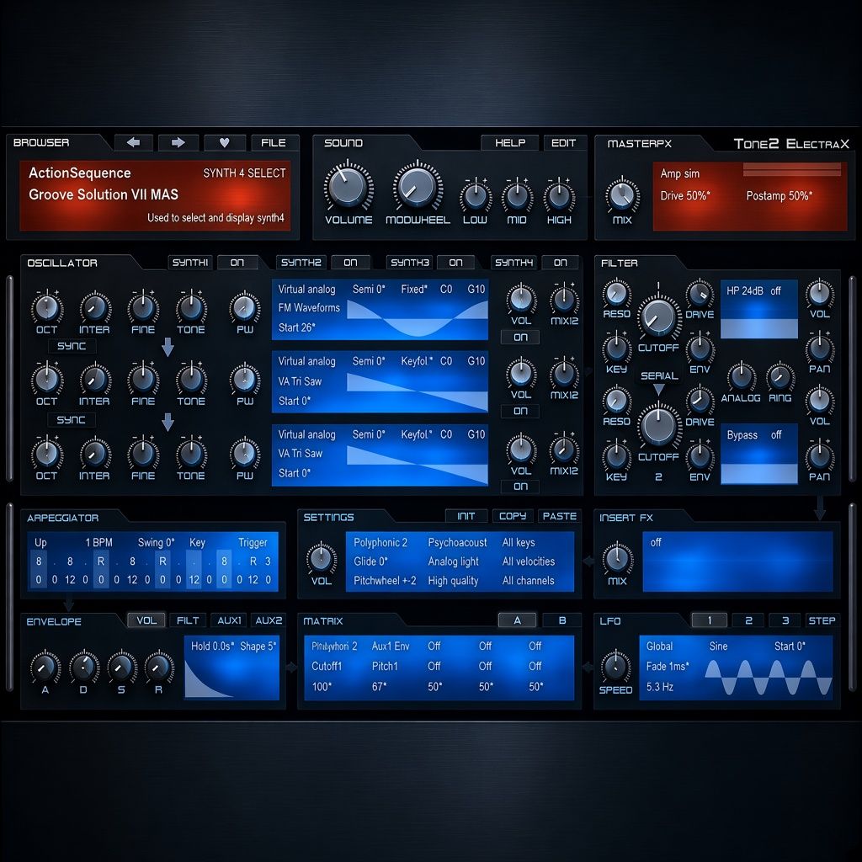Image resolution: width=862 pixels, height=862 pixels.
Task: Toggle SYNTH2 ON switch
Action: click(350, 263)
